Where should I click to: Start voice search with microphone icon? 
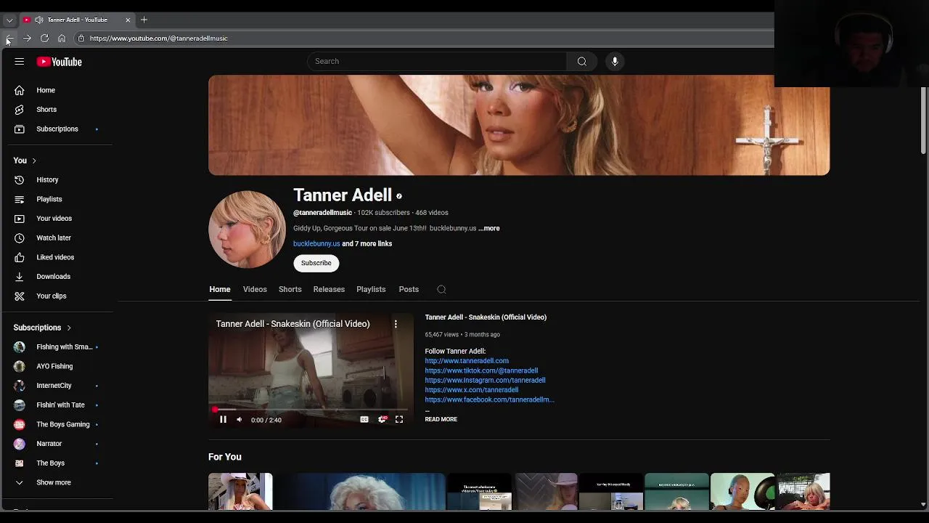615,61
